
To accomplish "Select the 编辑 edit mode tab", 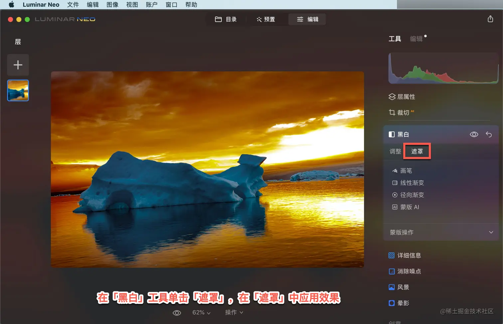I will coord(307,19).
